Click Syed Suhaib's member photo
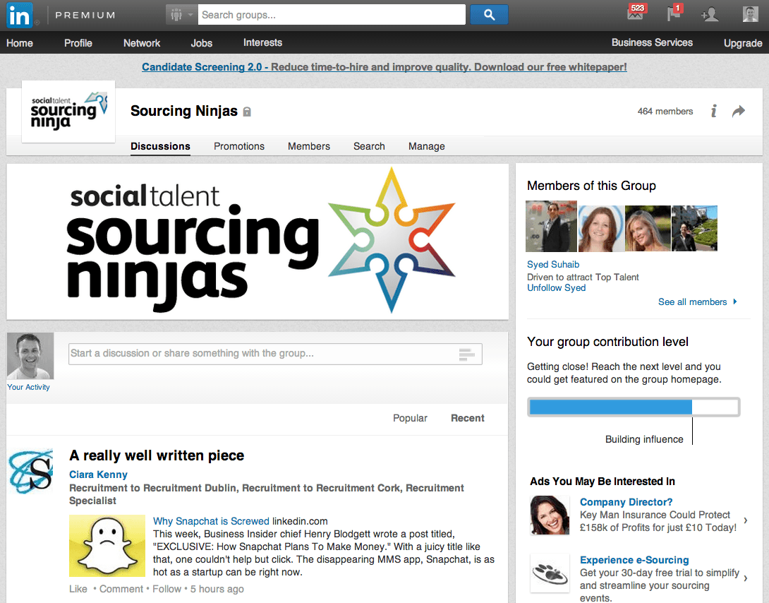This screenshot has width=769, height=603. tap(551, 226)
